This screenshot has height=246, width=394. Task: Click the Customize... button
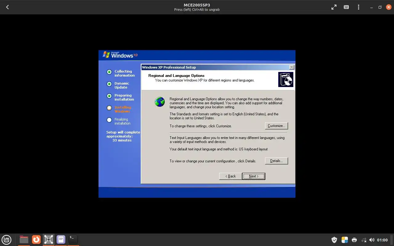276,126
